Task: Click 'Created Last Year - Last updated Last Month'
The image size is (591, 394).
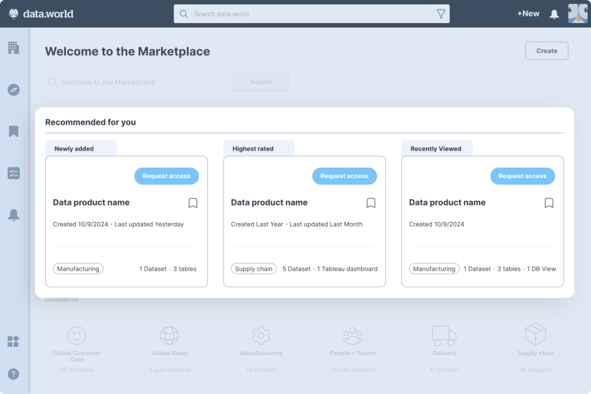Action: 296,224
